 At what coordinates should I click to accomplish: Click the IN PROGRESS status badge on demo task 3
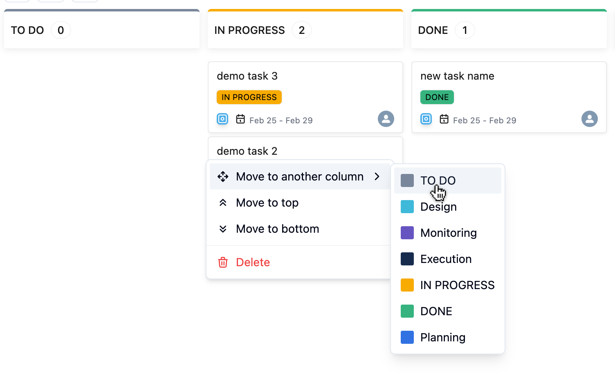(x=249, y=97)
